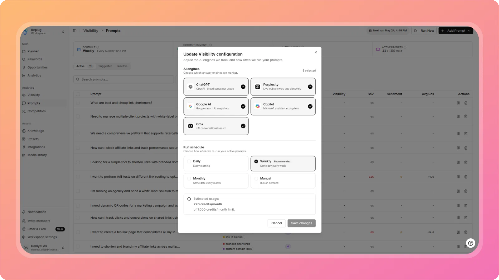Delete the 'I want to create a bio link page' prompt
Viewport: 499px width, 280px height.
tap(466, 232)
